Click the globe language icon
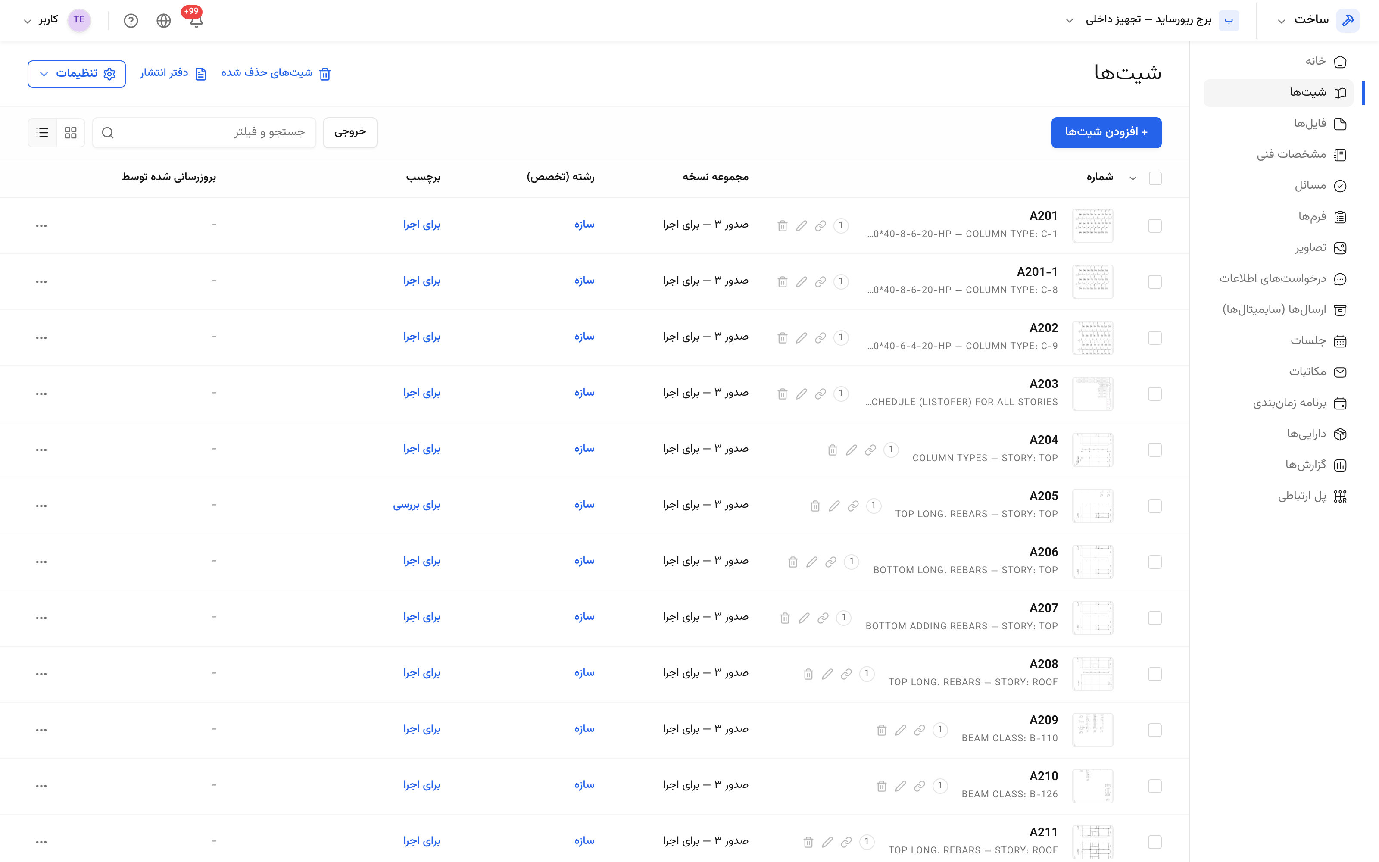The image size is (1379, 862). coord(164,21)
